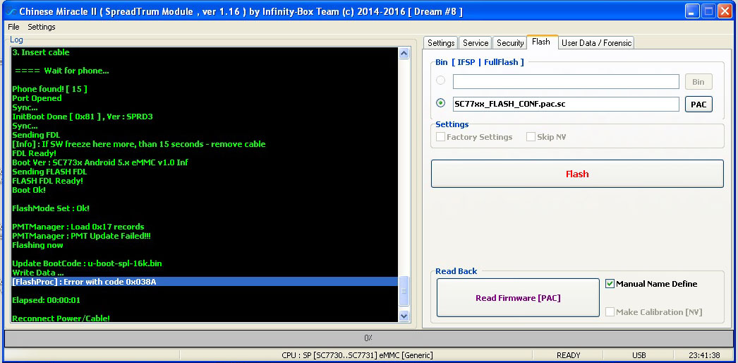Click the log scrollbar up arrow
This screenshot has width=738, height=363.
click(x=404, y=53)
